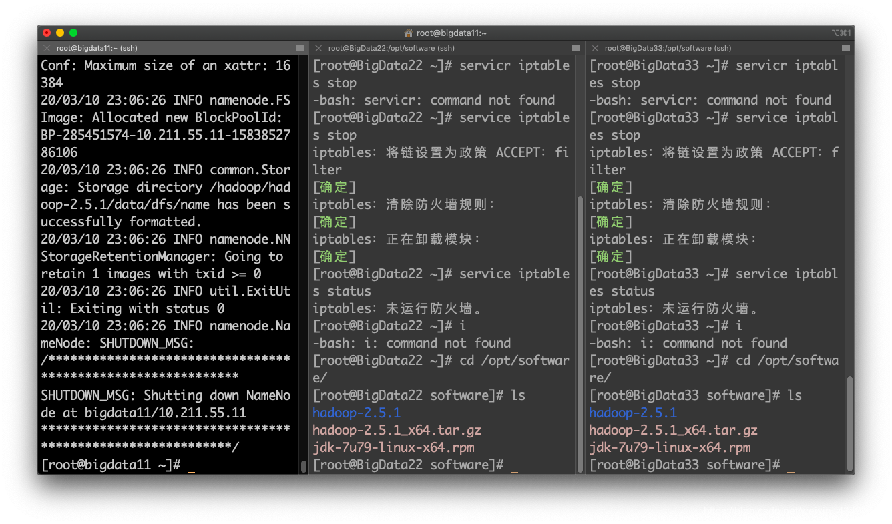
Task: Click the green zoom window button
Action: 73,33
